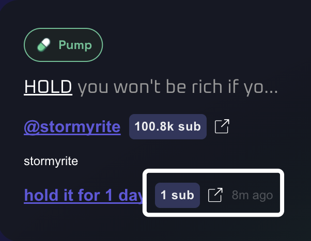311x241 pixels.
Task: Select the word "Pump" in green badge
Action: click(x=75, y=45)
